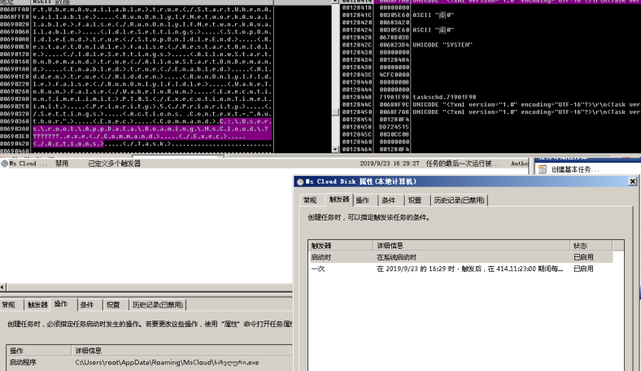The width and height of the screenshot is (641, 371).
Task: Close the Ms Cloud Disk 属性 dialog
Action: (x=632, y=181)
